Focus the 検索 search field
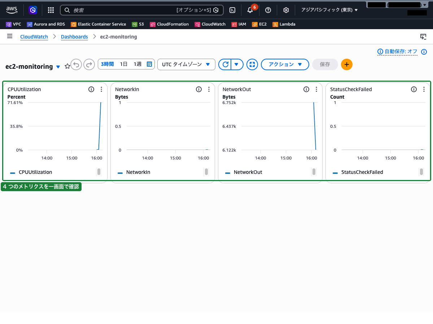The image size is (433, 324). click(x=142, y=10)
